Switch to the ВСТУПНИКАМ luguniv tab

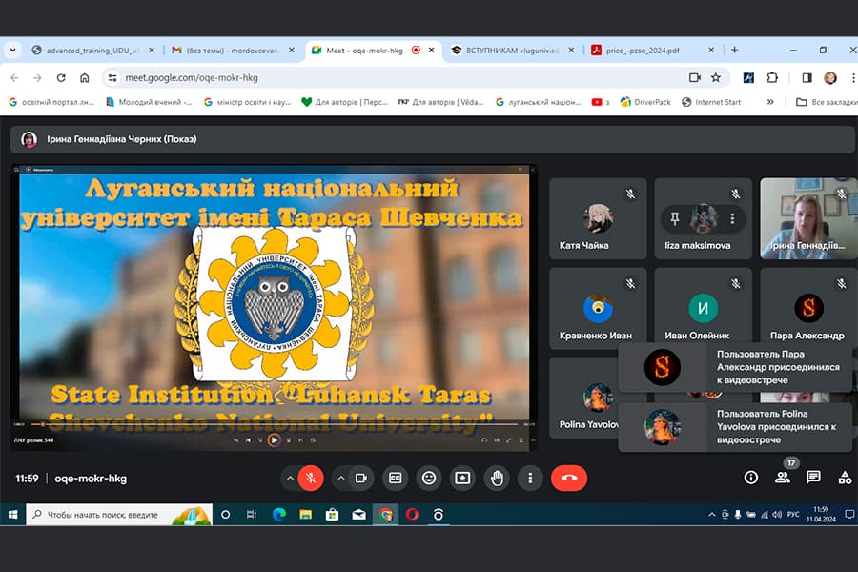pyautogui.click(x=512, y=51)
